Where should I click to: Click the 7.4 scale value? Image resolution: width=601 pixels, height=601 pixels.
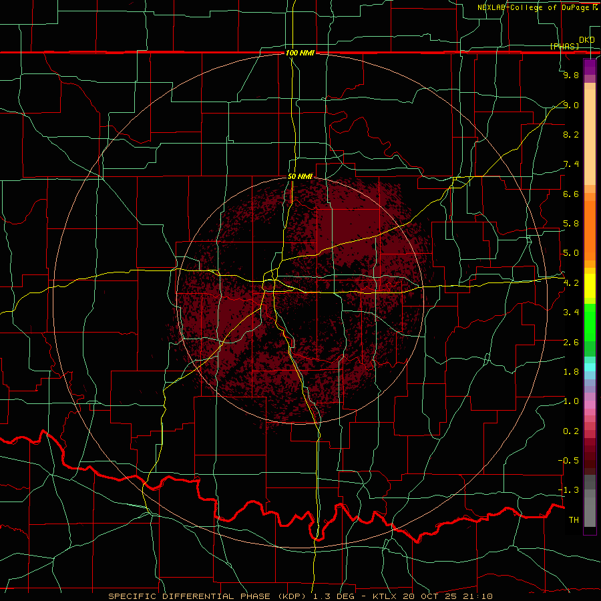571,164
